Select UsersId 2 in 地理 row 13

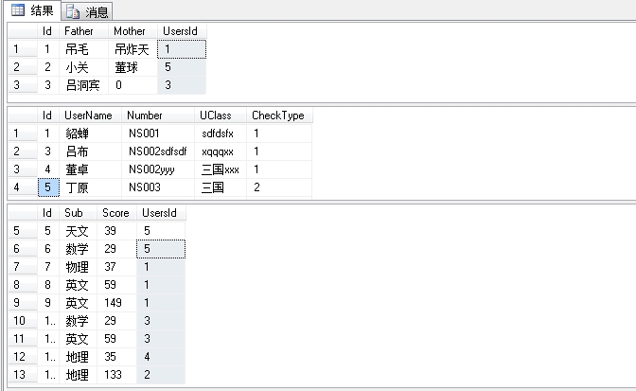(x=161, y=374)
